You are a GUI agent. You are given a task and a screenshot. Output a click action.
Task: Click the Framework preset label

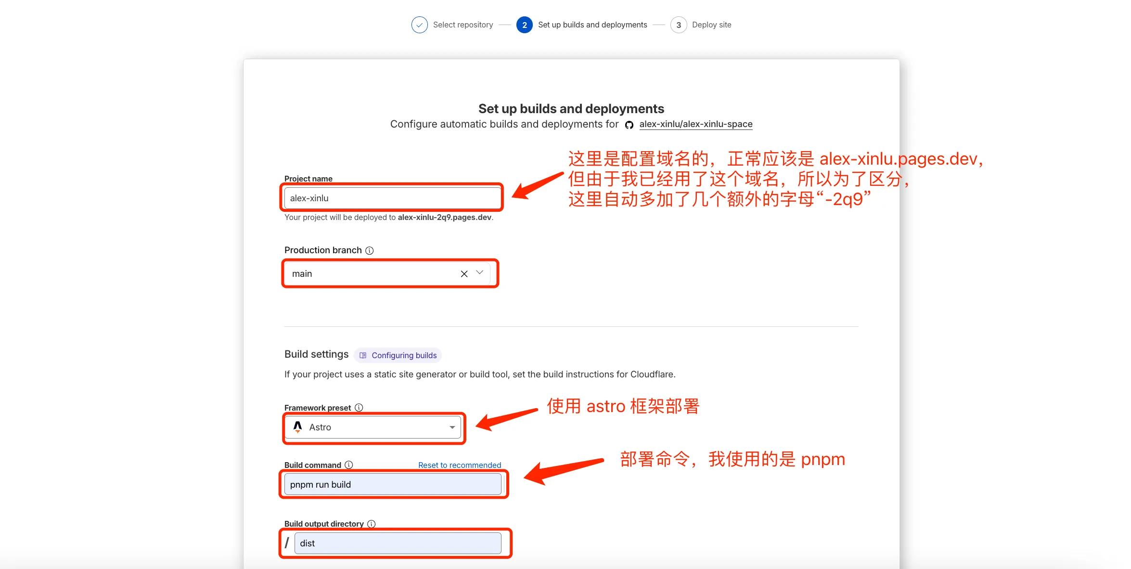click(318, 408)
